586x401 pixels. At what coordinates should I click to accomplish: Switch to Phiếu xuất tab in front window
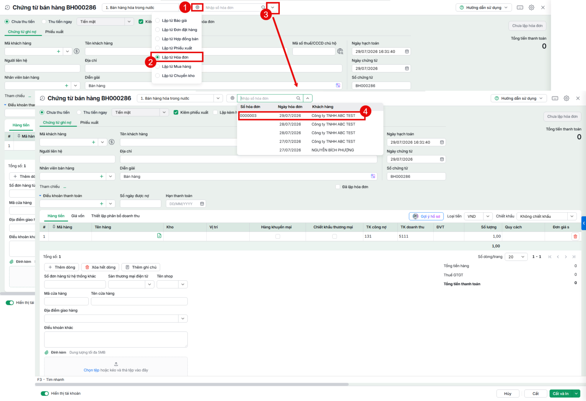pos(89,122)
